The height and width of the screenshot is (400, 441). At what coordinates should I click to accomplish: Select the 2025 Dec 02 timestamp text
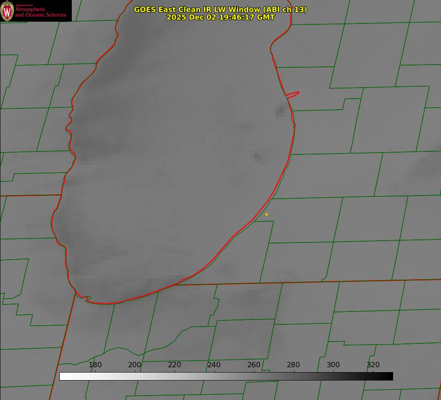click(220, 17)
